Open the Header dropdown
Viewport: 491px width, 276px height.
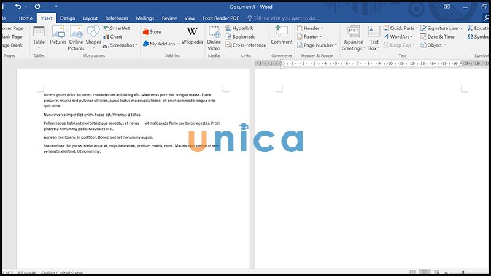pos(310,28)
